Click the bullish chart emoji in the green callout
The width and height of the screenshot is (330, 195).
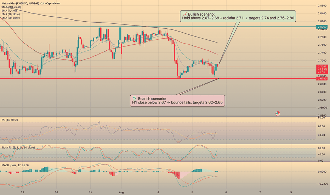pyautogui.click(x=184, y=14)
